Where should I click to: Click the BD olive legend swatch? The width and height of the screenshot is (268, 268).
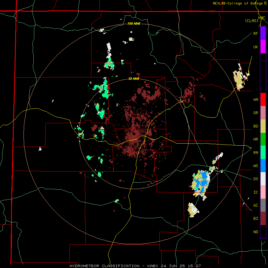[263, 126]
